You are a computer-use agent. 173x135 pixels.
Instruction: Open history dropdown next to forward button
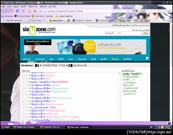pyautogui.click(x=13, y=11)
